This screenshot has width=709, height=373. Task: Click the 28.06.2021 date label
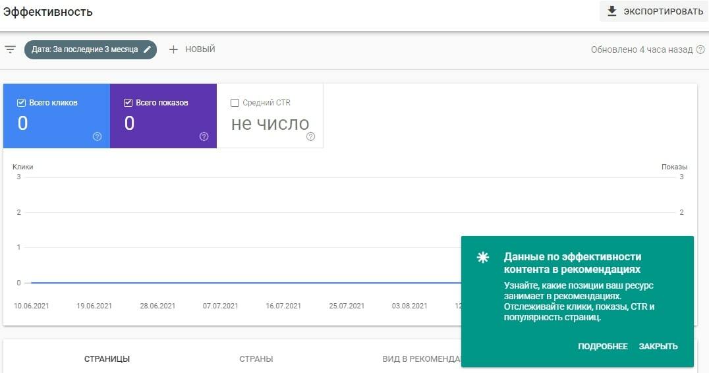click(157, 306)
